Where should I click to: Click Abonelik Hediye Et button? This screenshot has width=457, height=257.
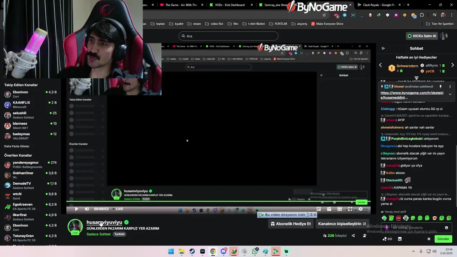291,224
